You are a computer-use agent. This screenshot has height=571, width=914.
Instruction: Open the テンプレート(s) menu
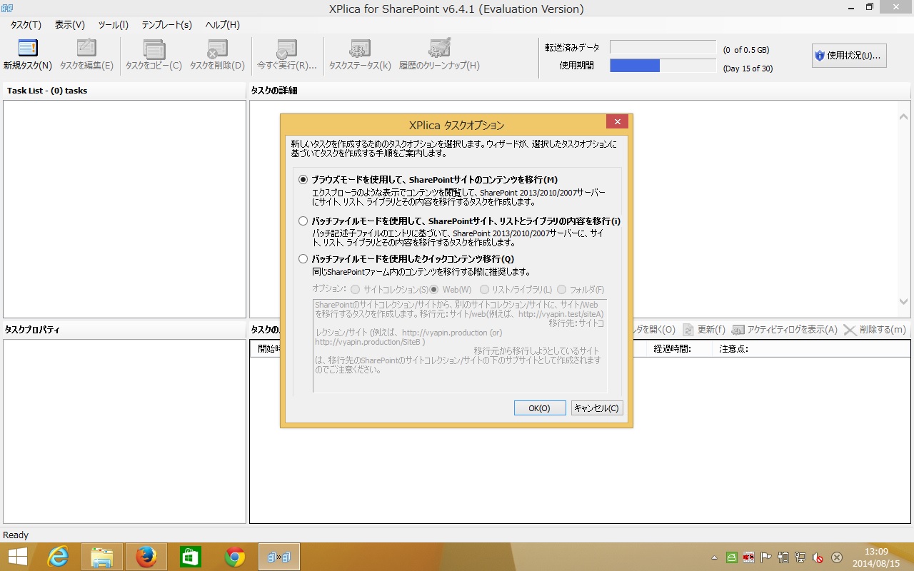point(166,24)
